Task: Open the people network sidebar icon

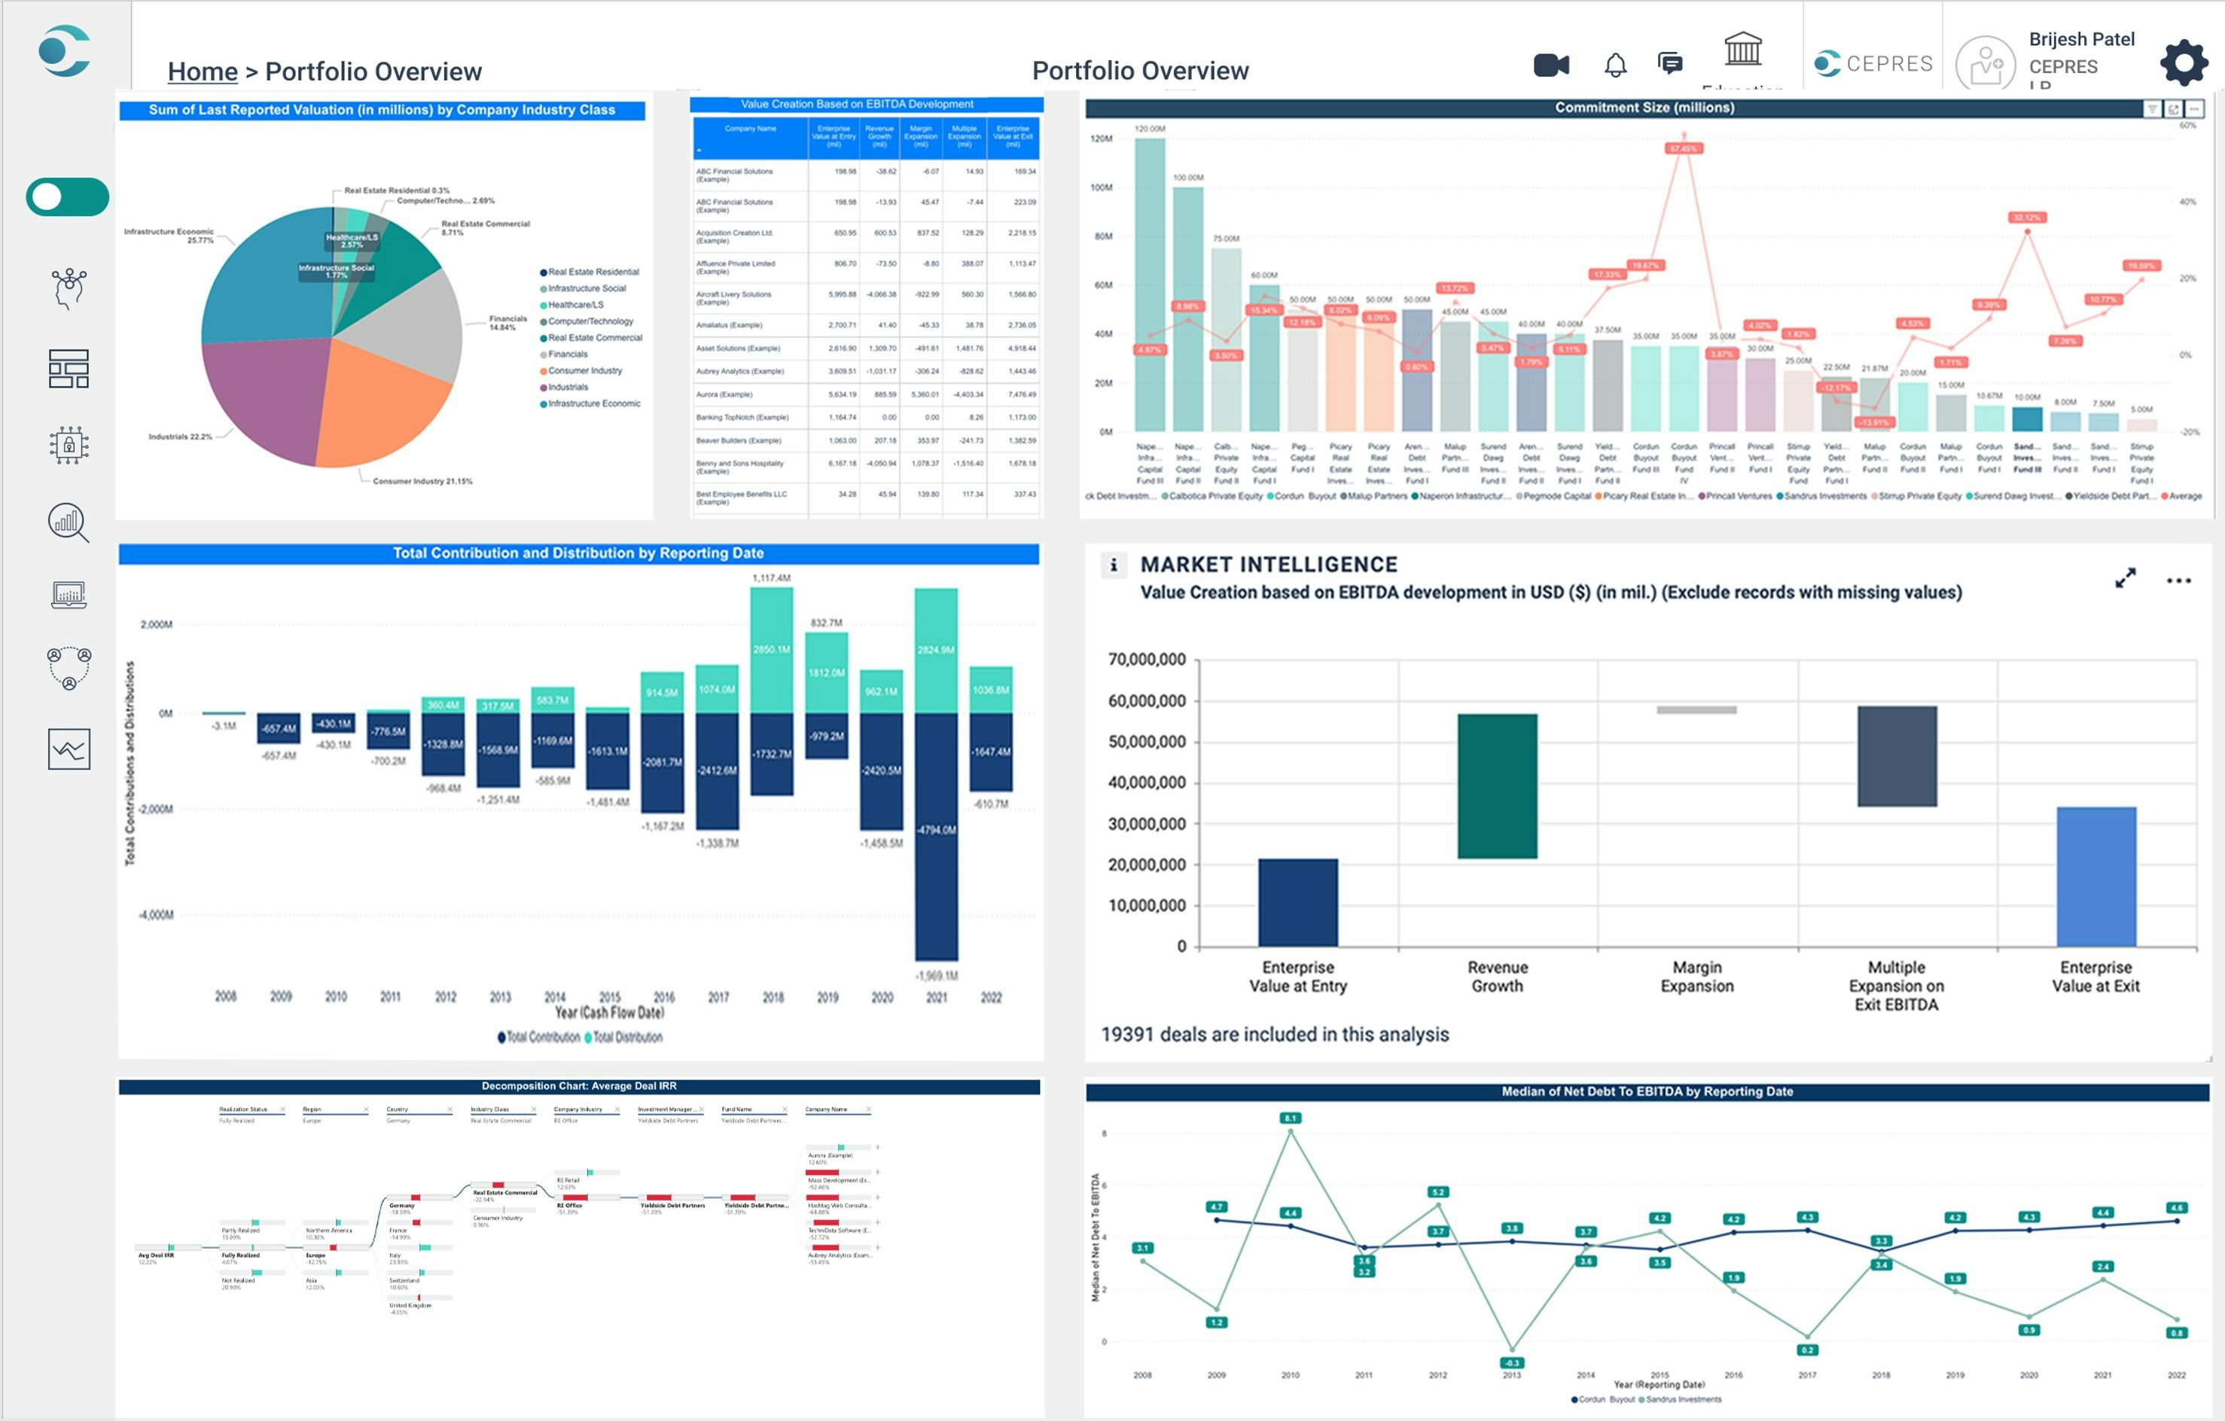Action: pyautogui.click(x=69, y=668)
